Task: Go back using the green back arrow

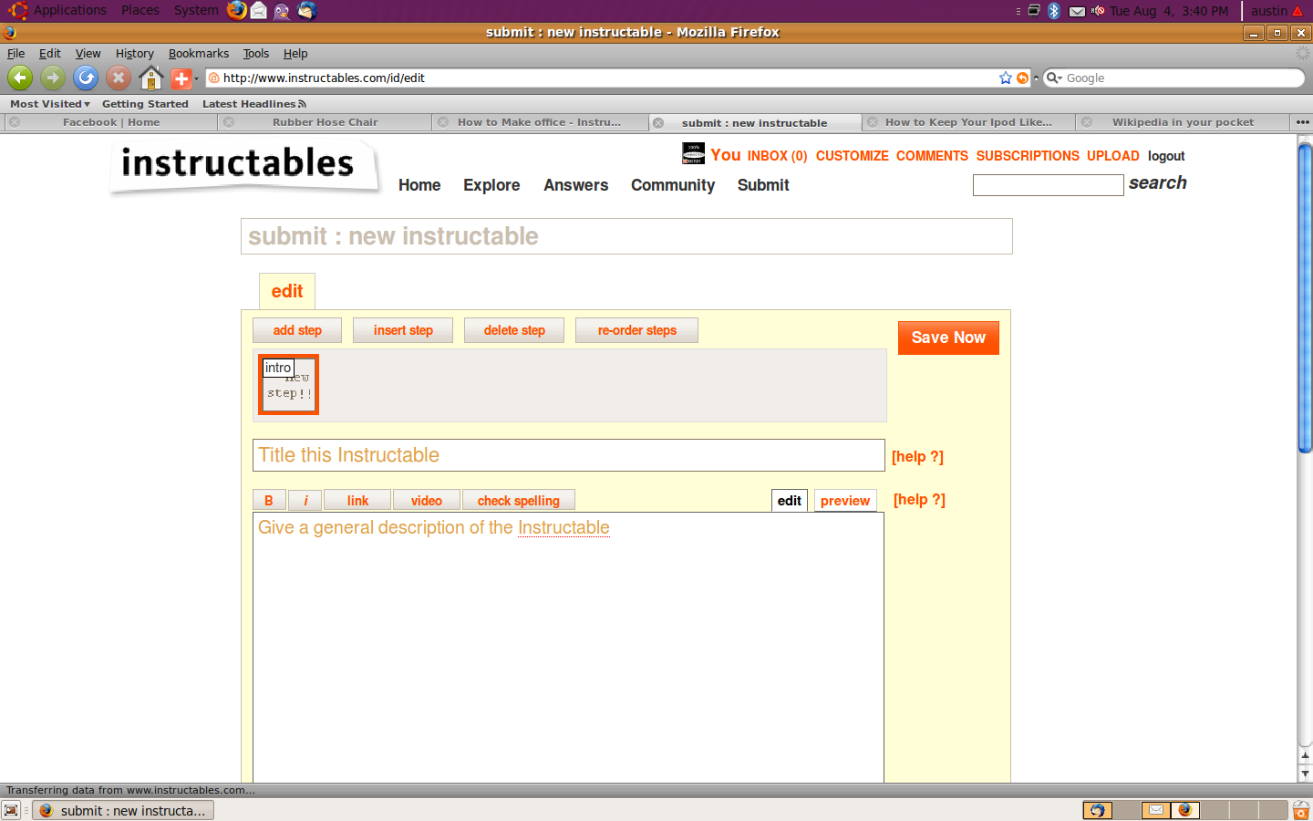Action: pos(20,78)
